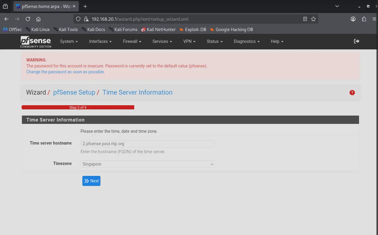Image resolution: width=378 pixels, height=235 pixels.
Task: Expand the Firewall menu
Action: (x=132, y=41)
